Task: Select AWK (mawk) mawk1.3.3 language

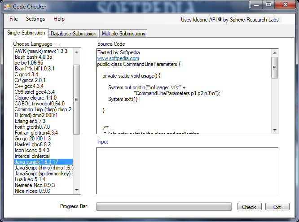Action: [x=43, y=51]
